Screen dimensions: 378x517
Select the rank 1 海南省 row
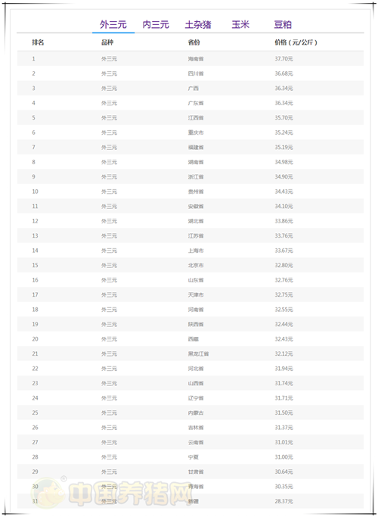pos(191,59)
